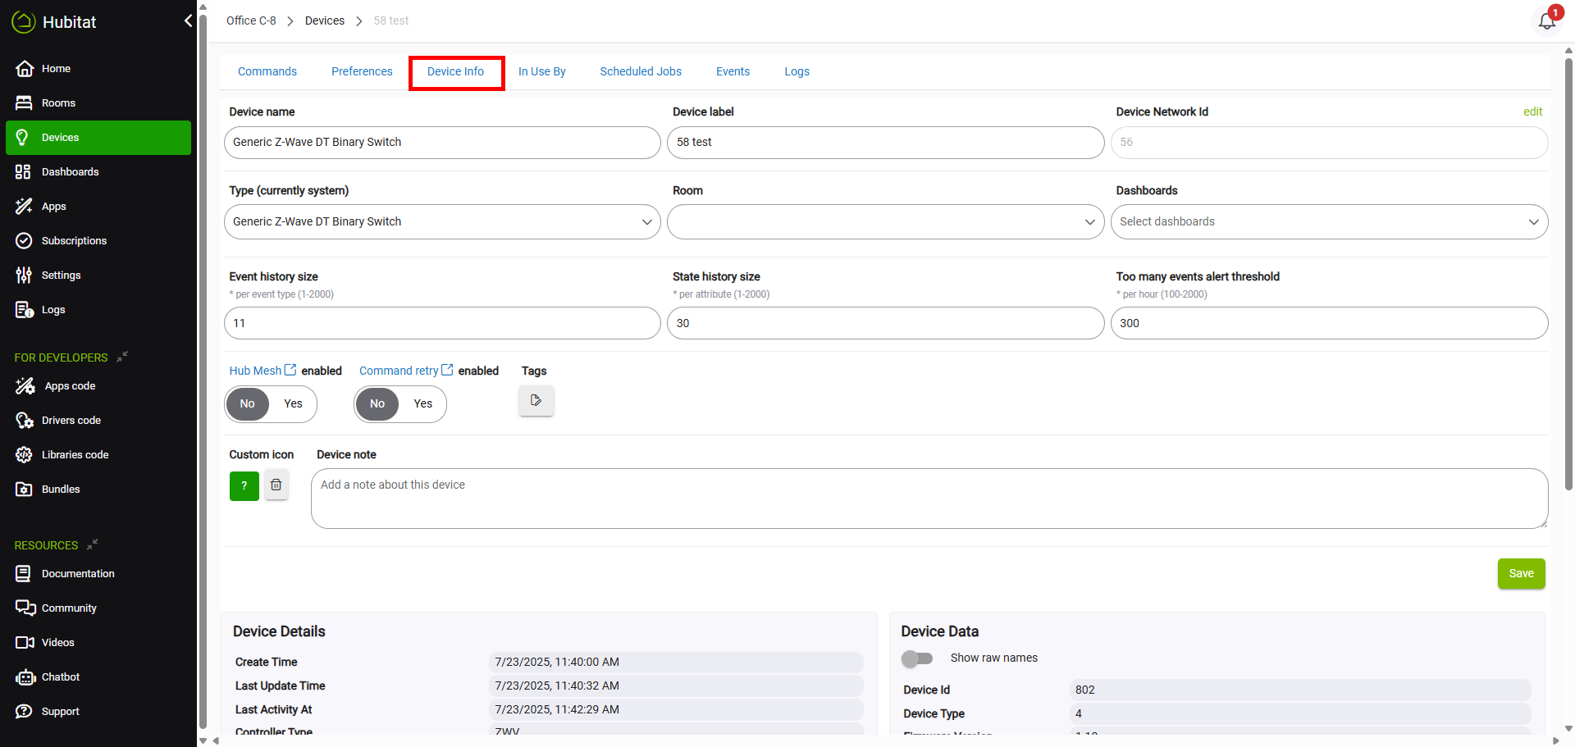
Task: Switch to the Commands tab
Action: click(x=267, y=72)
